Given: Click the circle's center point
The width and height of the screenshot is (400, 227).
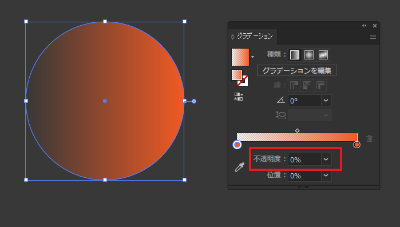Looking at the screenshot, I should 105,101.
